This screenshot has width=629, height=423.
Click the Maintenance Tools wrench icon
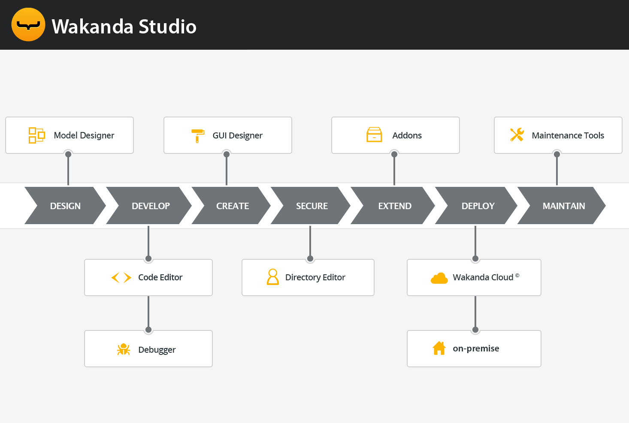point(517,135)
